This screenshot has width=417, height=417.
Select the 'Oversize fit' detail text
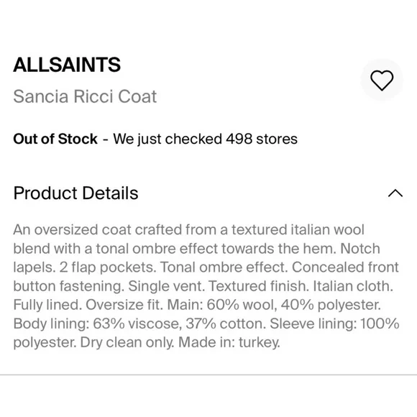(124, 305)
